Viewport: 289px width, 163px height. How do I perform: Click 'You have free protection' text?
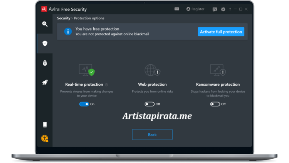(x=97, y=29)
